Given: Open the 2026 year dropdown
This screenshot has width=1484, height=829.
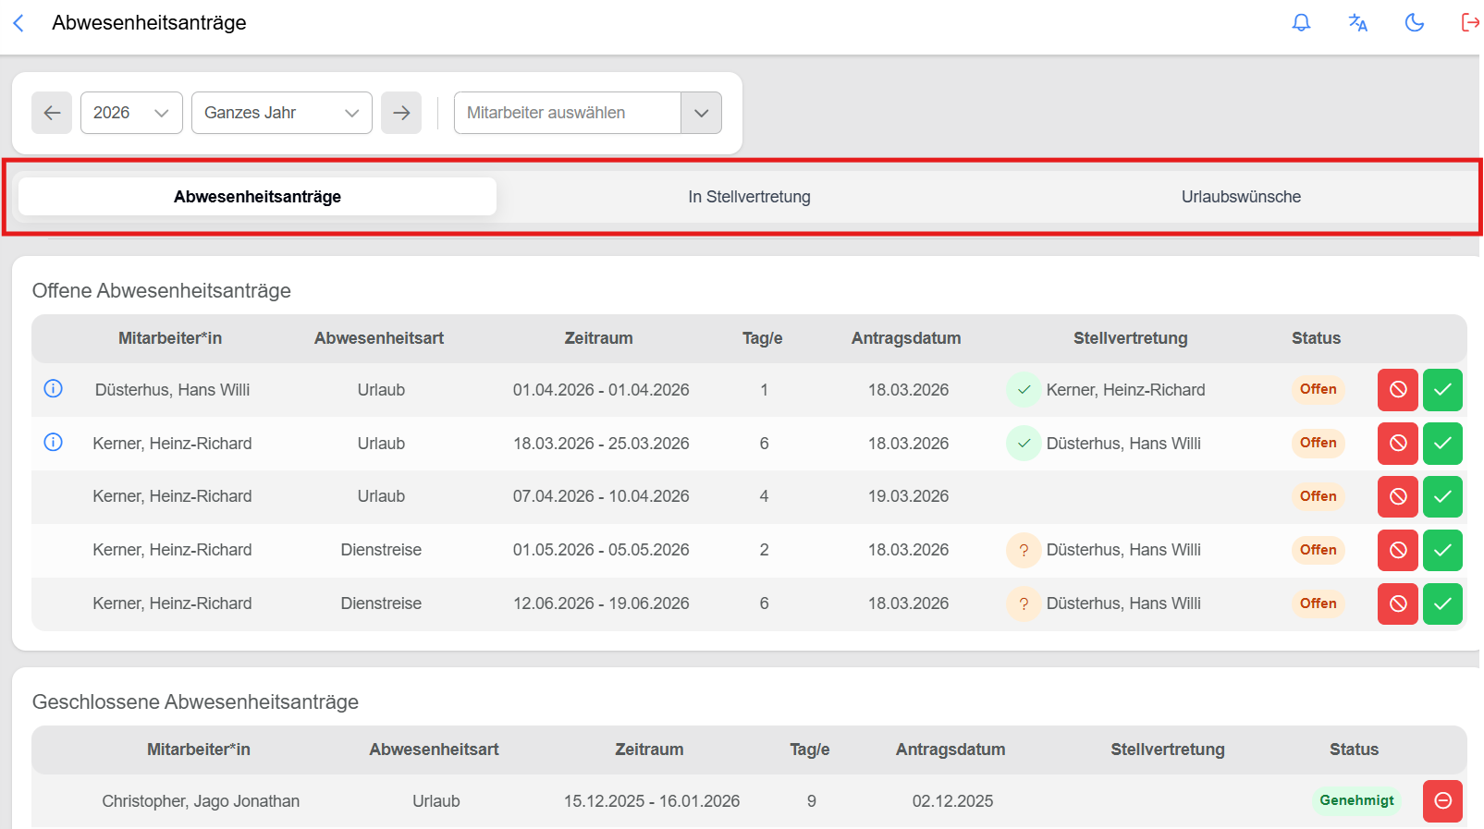Looking at the screenshot, I should [x=131, y=113].
